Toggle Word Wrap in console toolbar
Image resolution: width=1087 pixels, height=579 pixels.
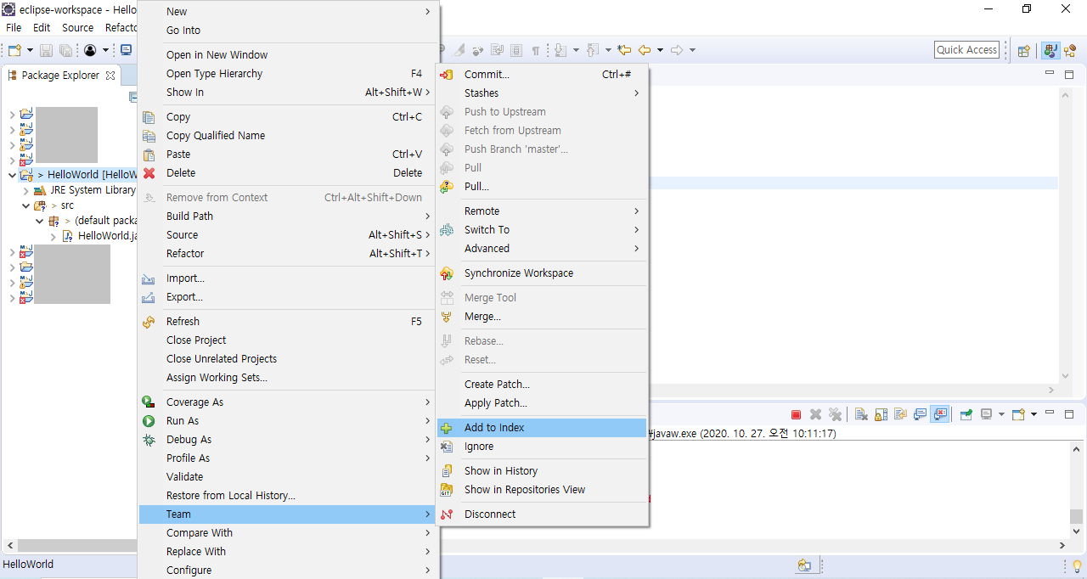pyautogui.click(x=900, y=414)
